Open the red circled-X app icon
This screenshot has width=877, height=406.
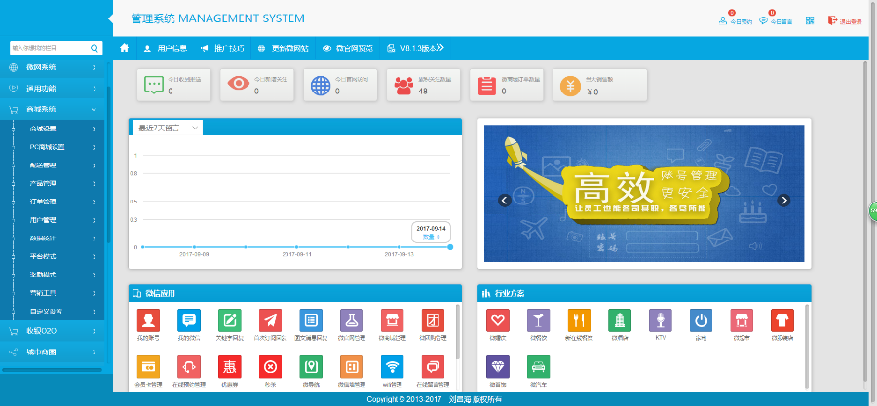(270, 367)
